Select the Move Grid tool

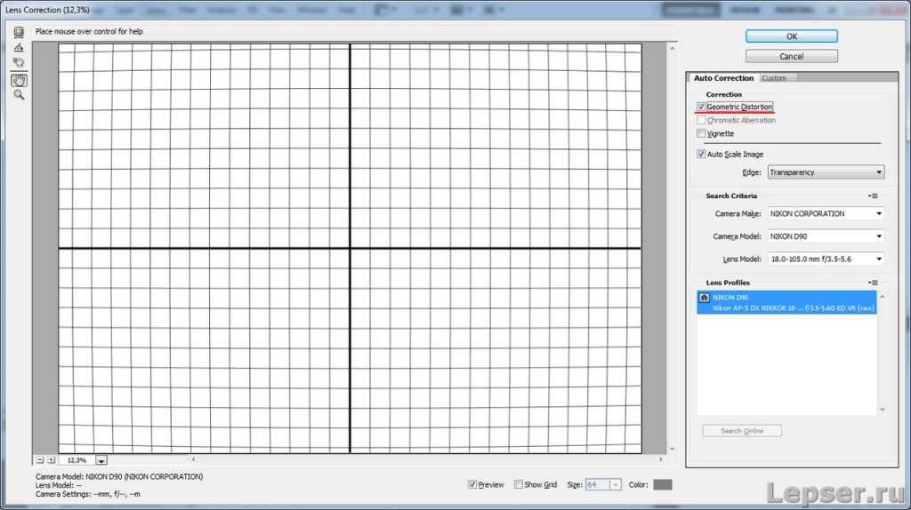19,63
